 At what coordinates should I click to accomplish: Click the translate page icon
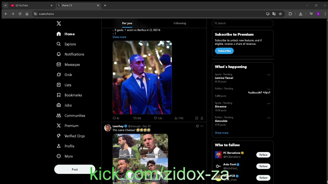(274, 14)
